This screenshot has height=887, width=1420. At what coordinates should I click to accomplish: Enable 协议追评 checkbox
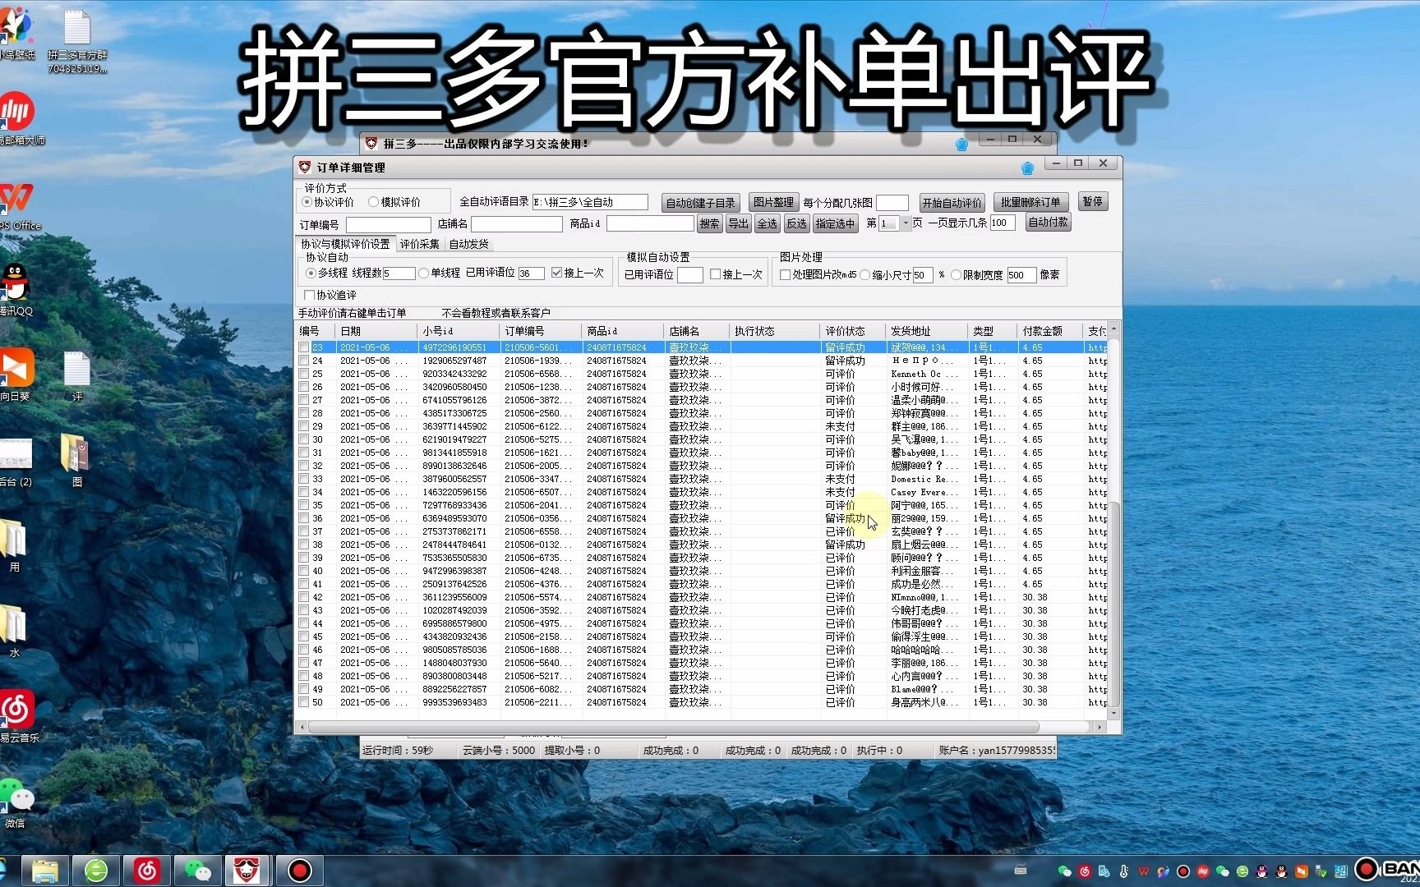pyautogui.click(x=330, y=295)
